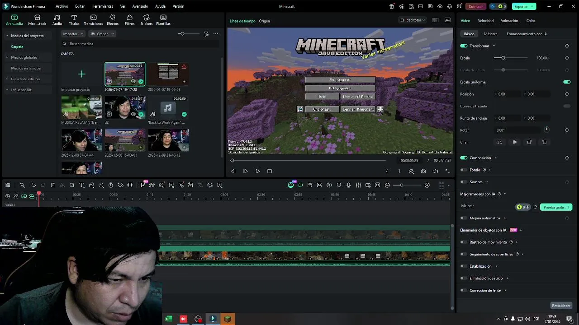This screenshot has width=579, height=325.
Task: Click the image snapshot view icon above preview
Action: pos(447,20)
